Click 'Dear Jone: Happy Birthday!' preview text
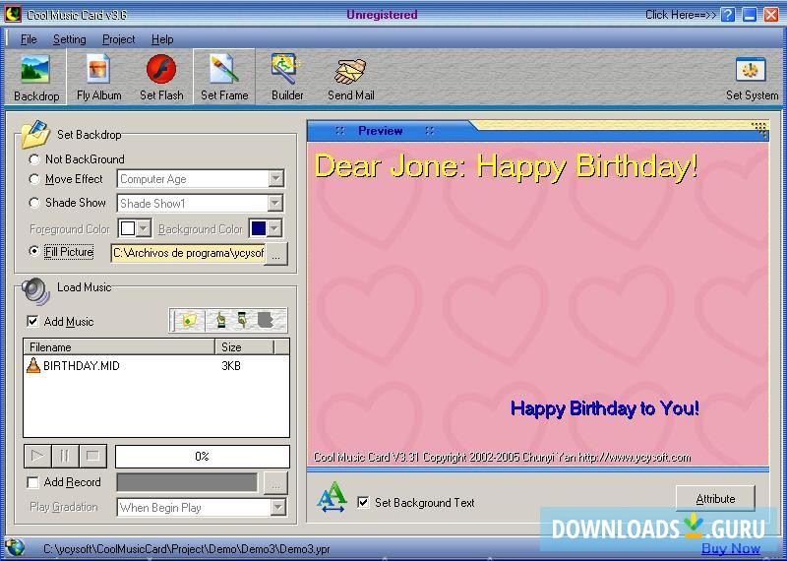Viewport: 787px width, 561px height. [506, 165]
